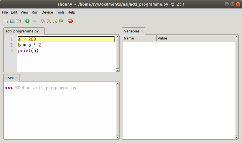Close the Shell panel tab

(x=16, y=78)
